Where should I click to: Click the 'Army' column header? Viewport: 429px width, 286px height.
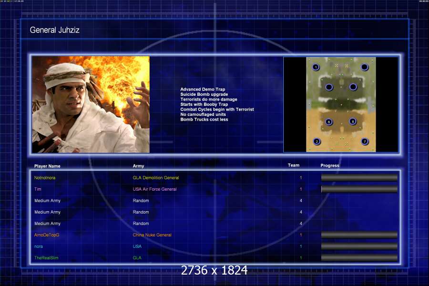(138, 166)
